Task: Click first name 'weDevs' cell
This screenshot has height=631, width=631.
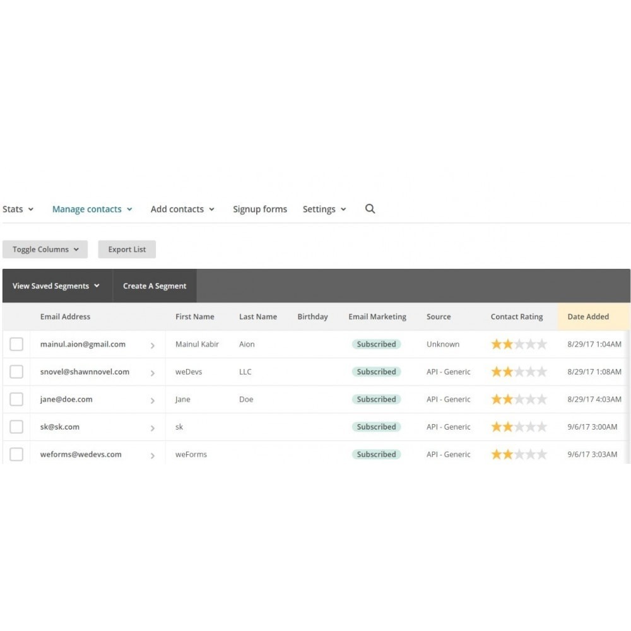Action: (x=189, y=372)
